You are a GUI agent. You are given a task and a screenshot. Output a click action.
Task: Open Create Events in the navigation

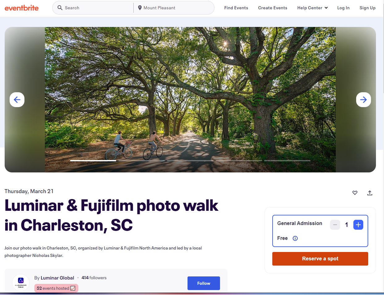pos(273,8)
